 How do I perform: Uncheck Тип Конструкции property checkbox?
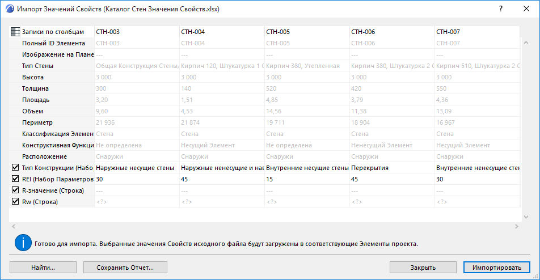coord(15,168)
